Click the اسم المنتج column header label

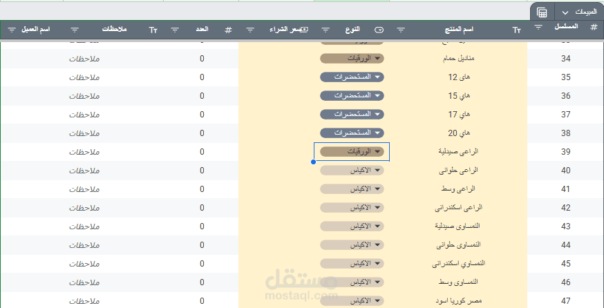click(458, 30)
